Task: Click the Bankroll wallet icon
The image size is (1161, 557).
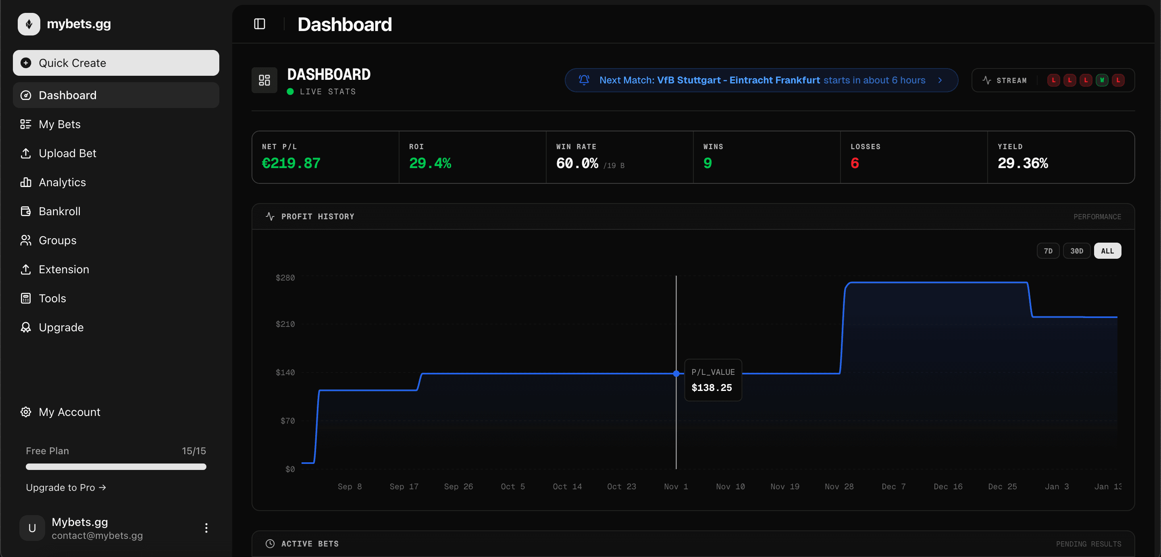Action: pyautogui.click(x=26, y=211)
